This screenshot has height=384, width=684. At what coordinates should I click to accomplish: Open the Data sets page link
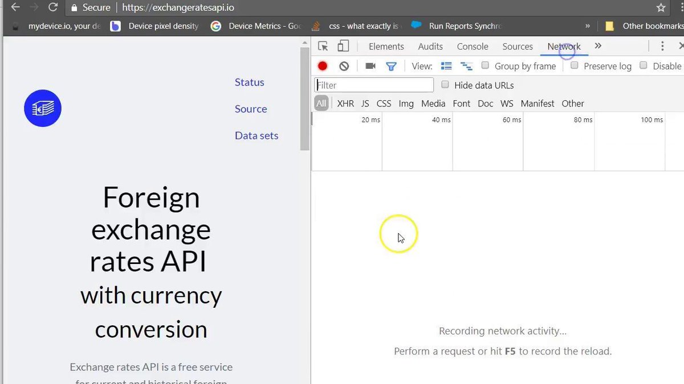click(x=256, y=135)
